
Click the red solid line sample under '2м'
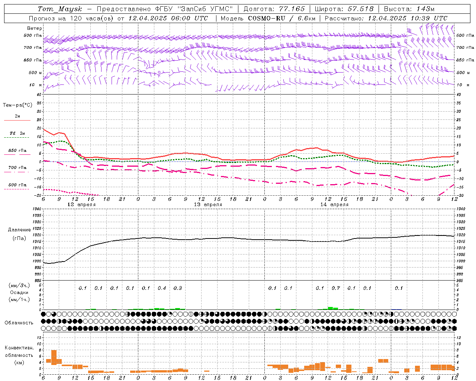(17, 120)
